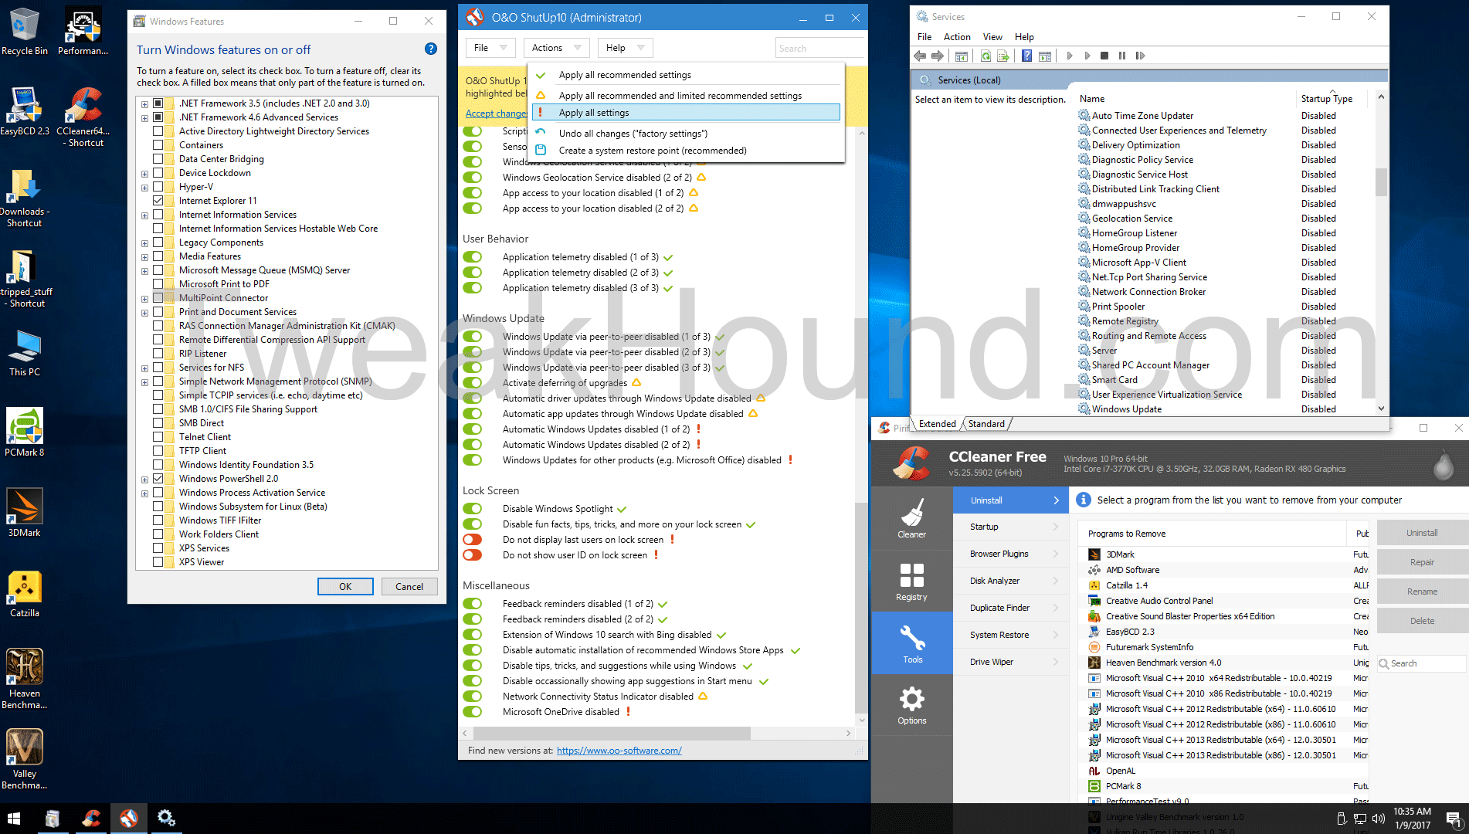Check Windows Subsystem for Linux (Beta)

(158, 507)
